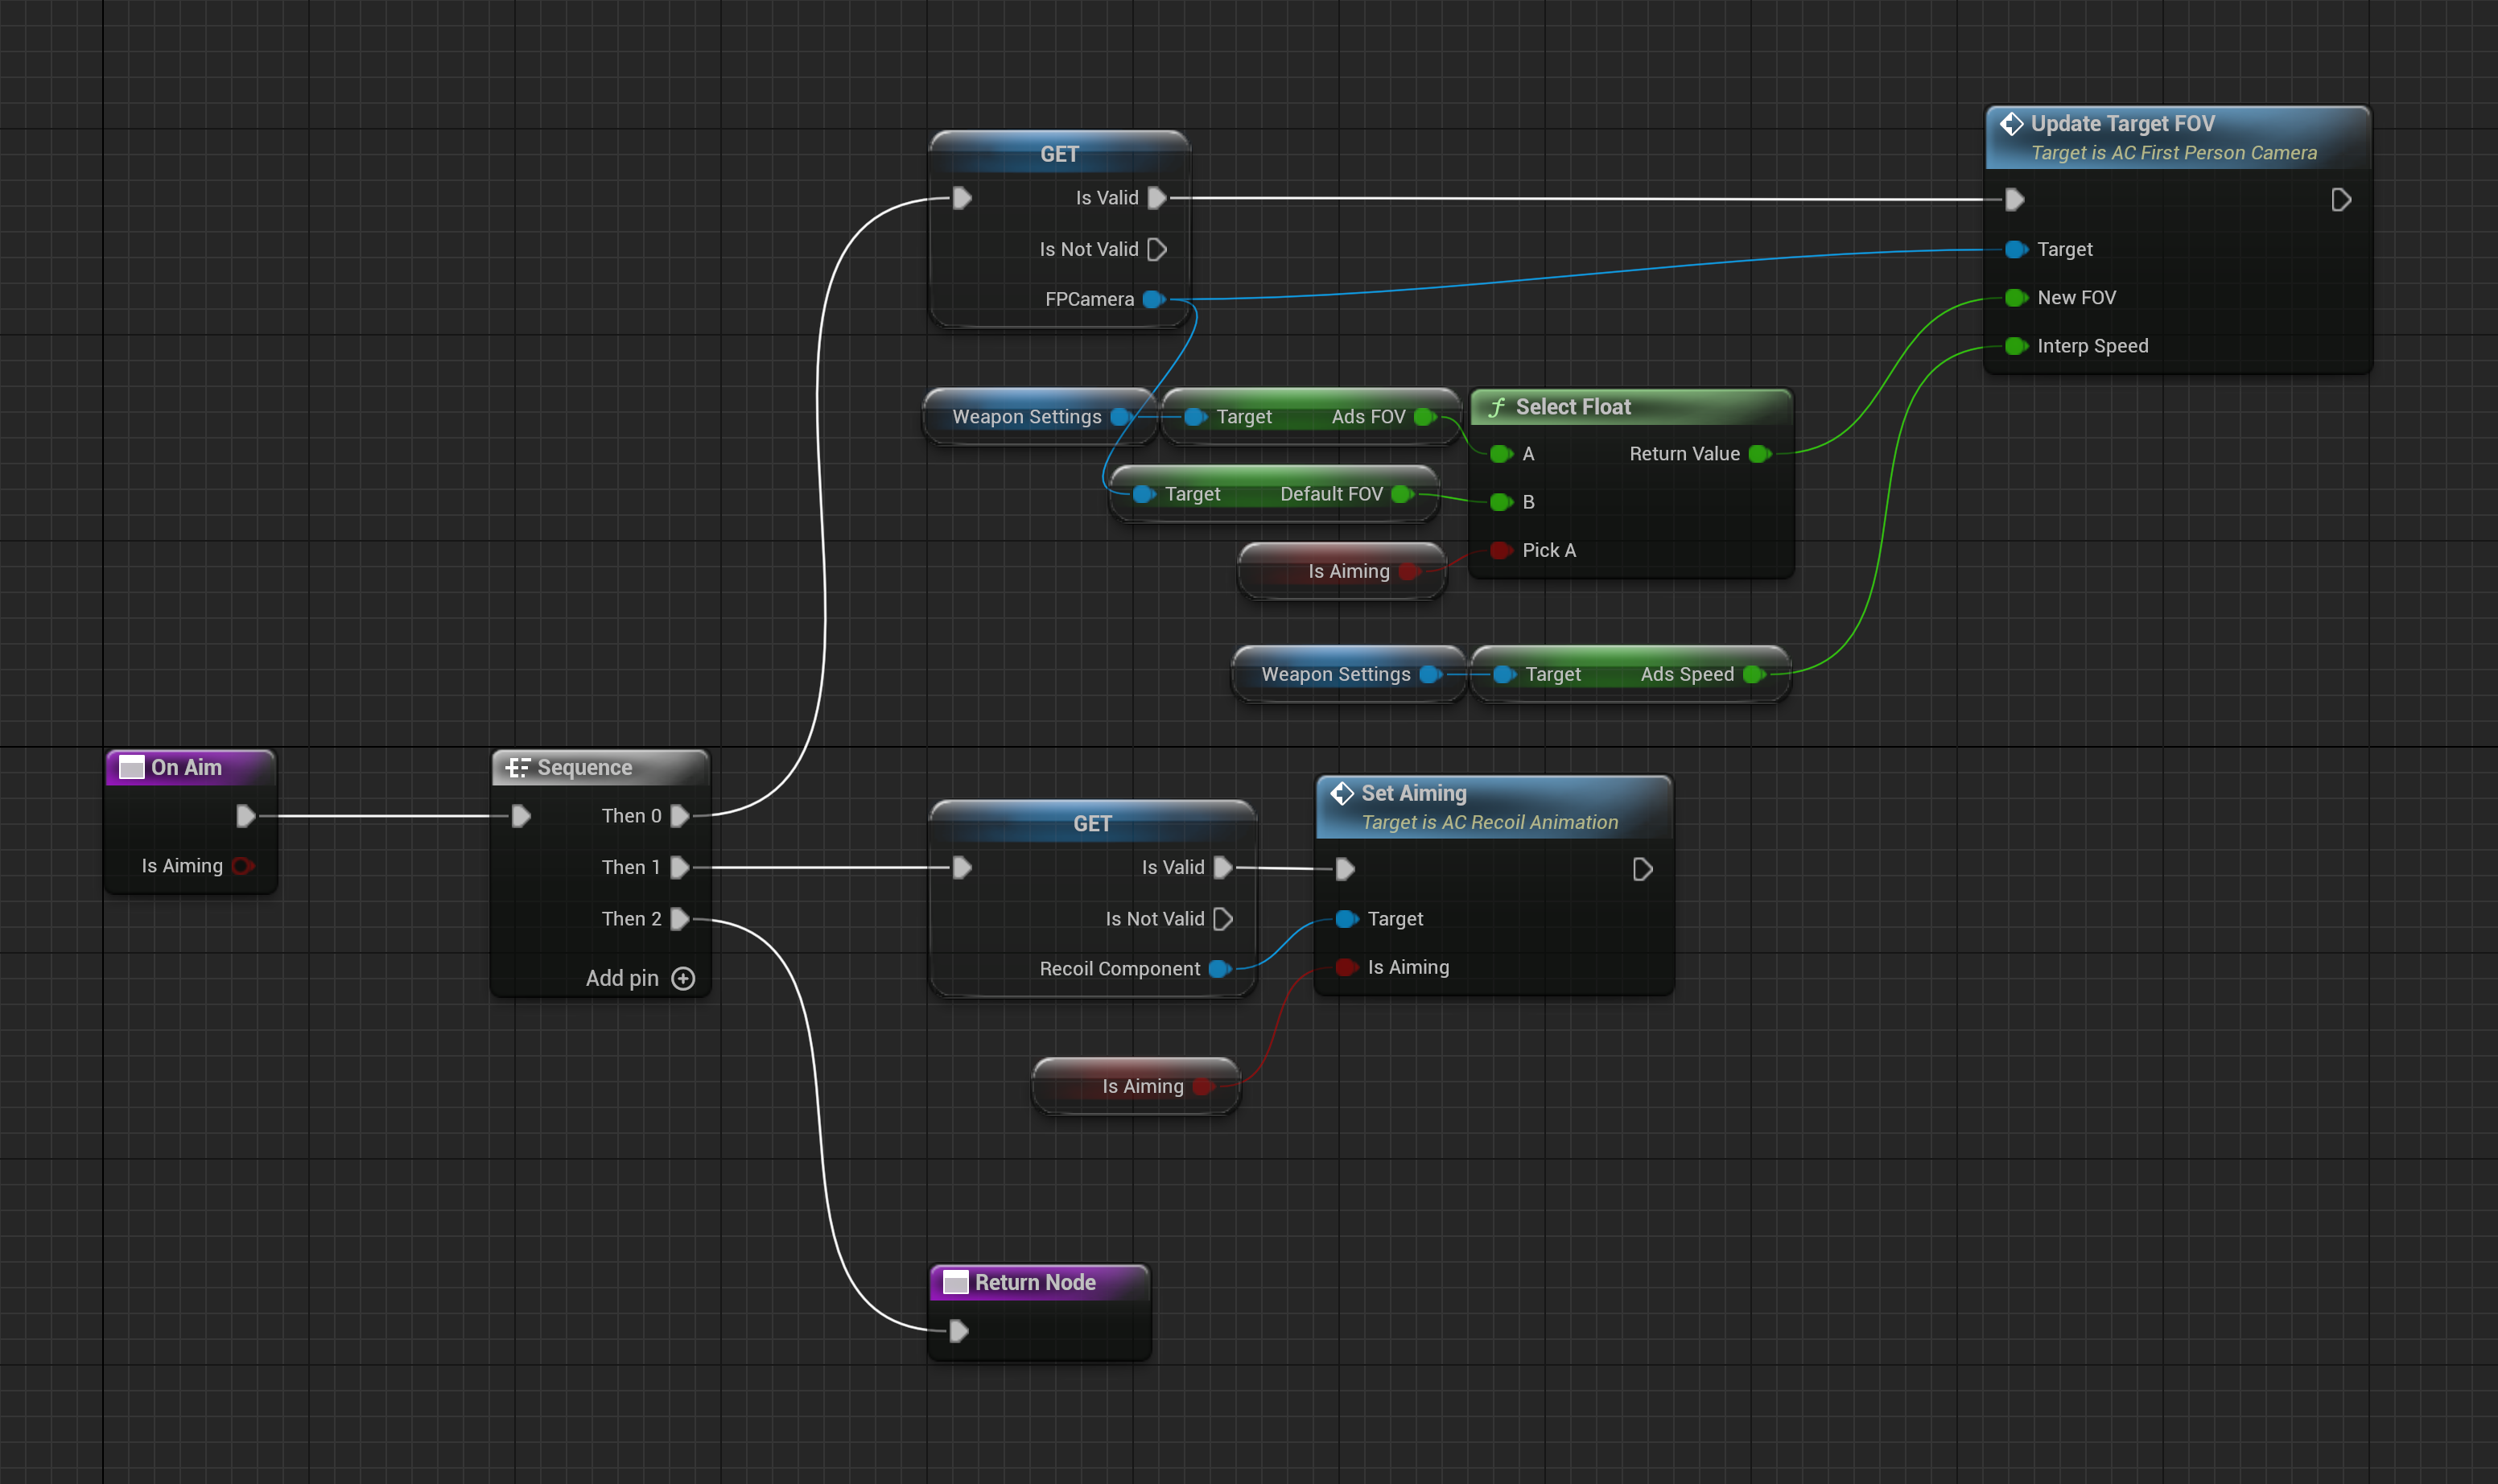Viewport: 2498px width, 1484px height.
Task: Click 'Target is AC First Person Camera' subtitle
Action: [x=2174, y=153]
